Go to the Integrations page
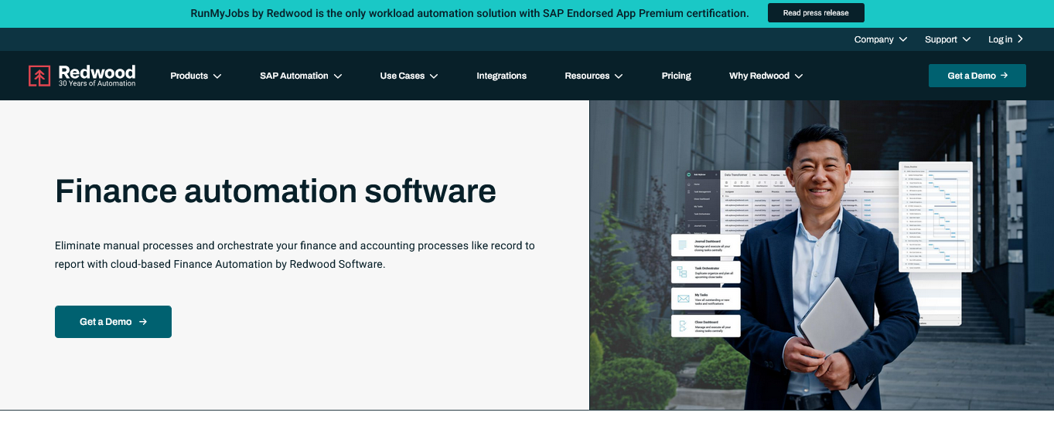 pyautogui.click(x=501, y=76)
